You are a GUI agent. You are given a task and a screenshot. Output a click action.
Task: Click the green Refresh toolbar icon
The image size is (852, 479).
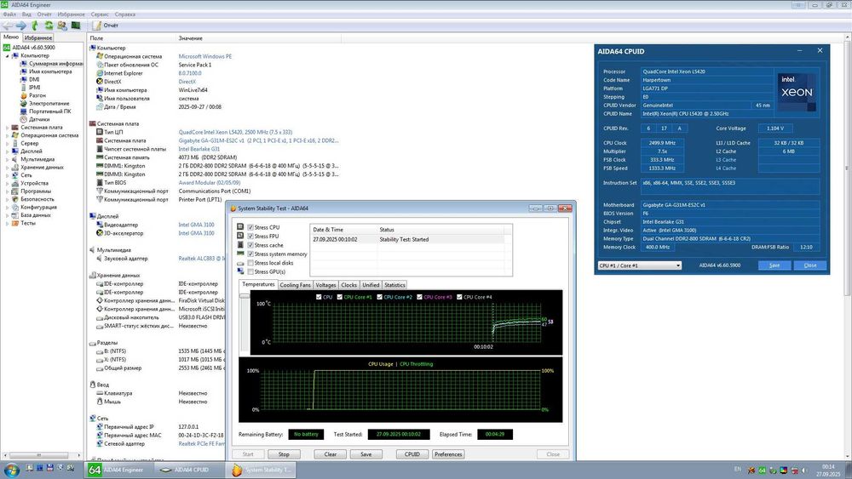tap(49, 26)
